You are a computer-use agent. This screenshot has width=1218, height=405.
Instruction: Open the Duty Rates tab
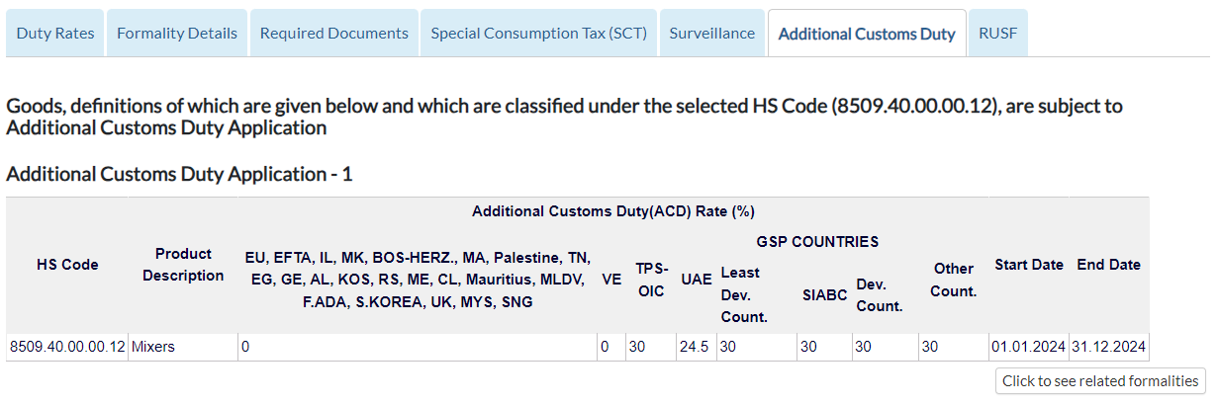click(x=55, y=34)
